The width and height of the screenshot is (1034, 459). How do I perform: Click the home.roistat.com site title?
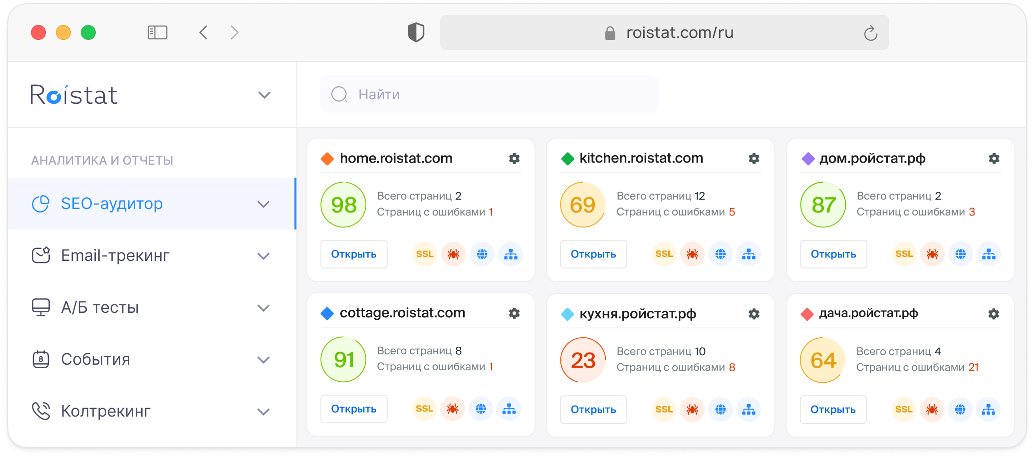click(x=396, y=159)
